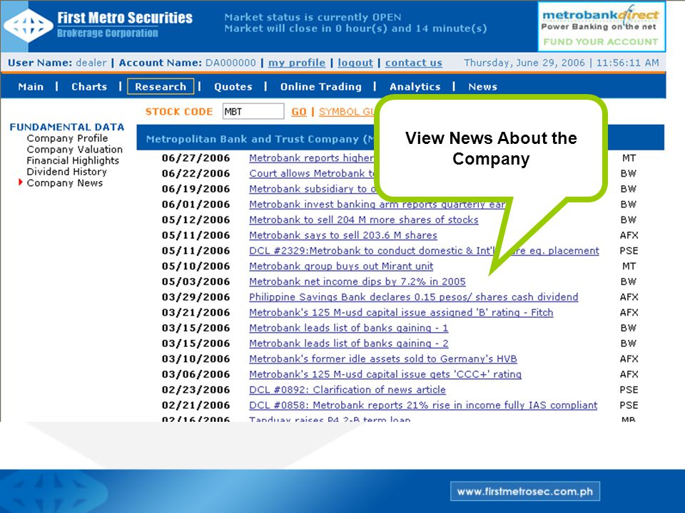Open the metrobankdirect Fund Your Account banner
The image size is (685, 513).
[601, 26]
